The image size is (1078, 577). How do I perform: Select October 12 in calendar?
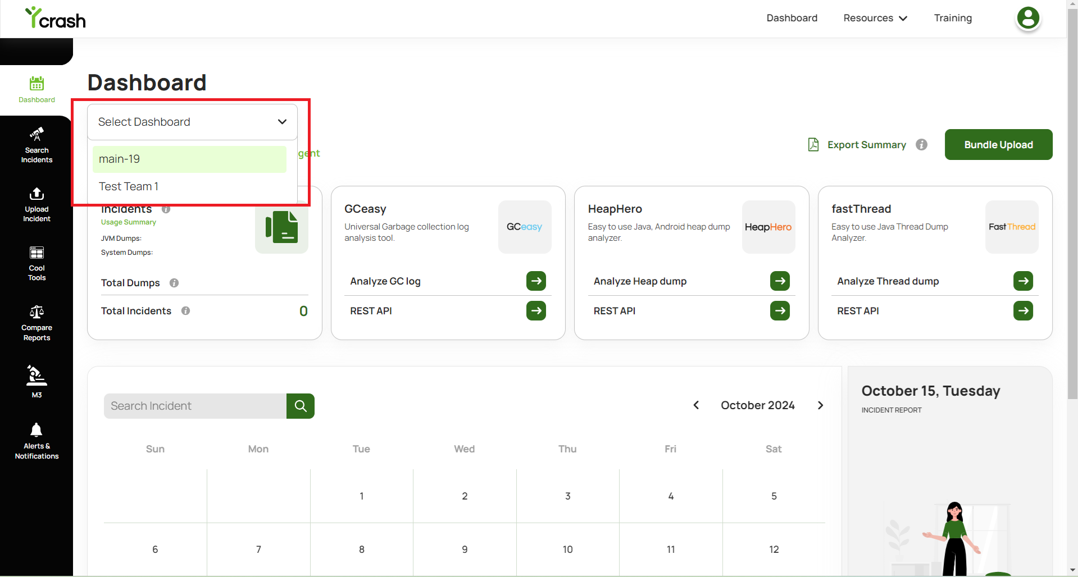click(x=774, y=549)
